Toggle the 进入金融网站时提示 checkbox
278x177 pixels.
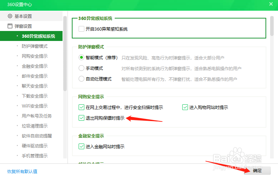[x=81, y=146]
